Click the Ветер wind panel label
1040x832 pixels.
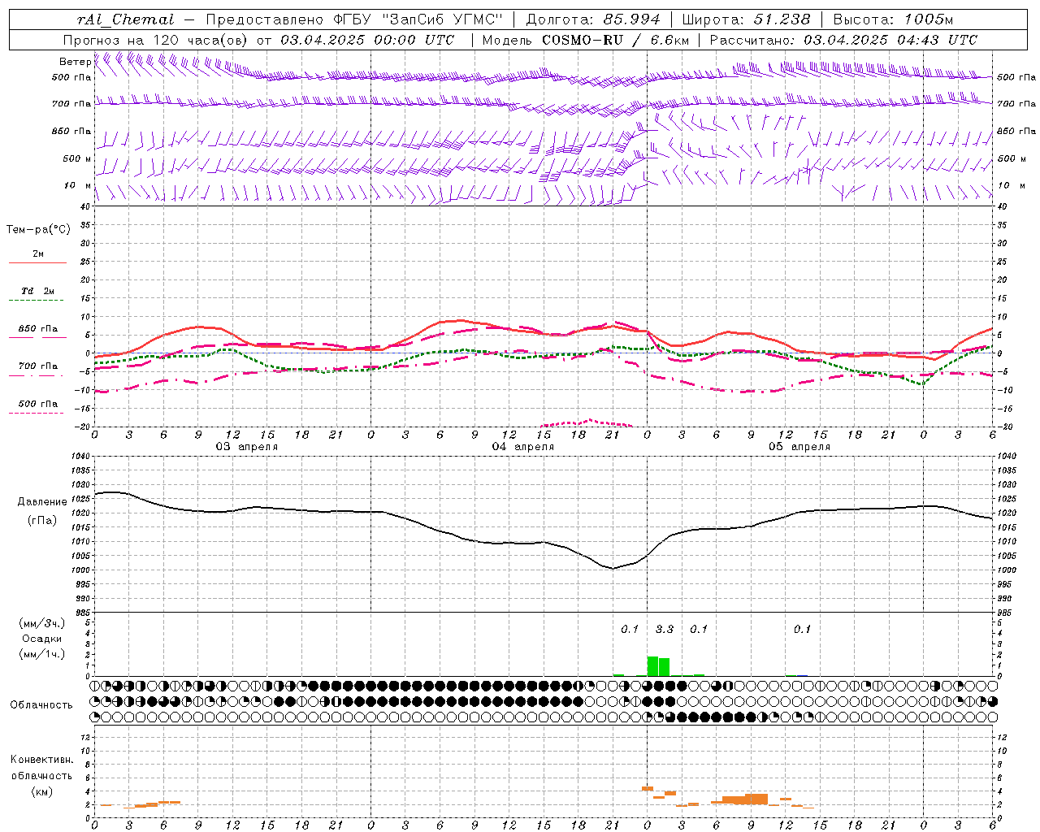tap(75, 62)
